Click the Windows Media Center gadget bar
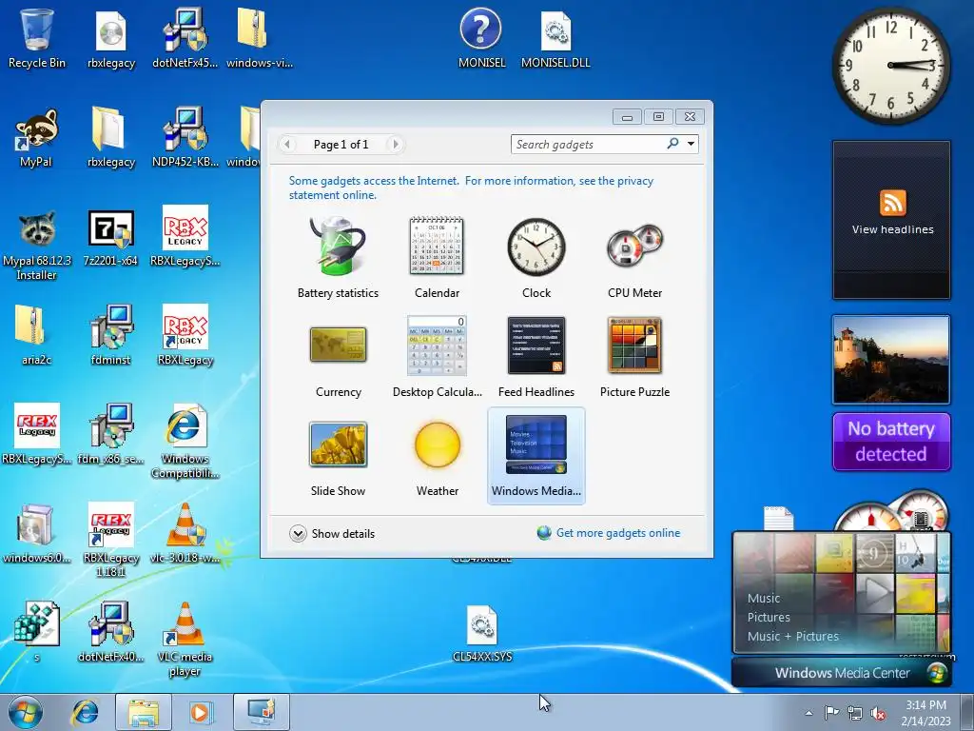 [x=842, y=673]
